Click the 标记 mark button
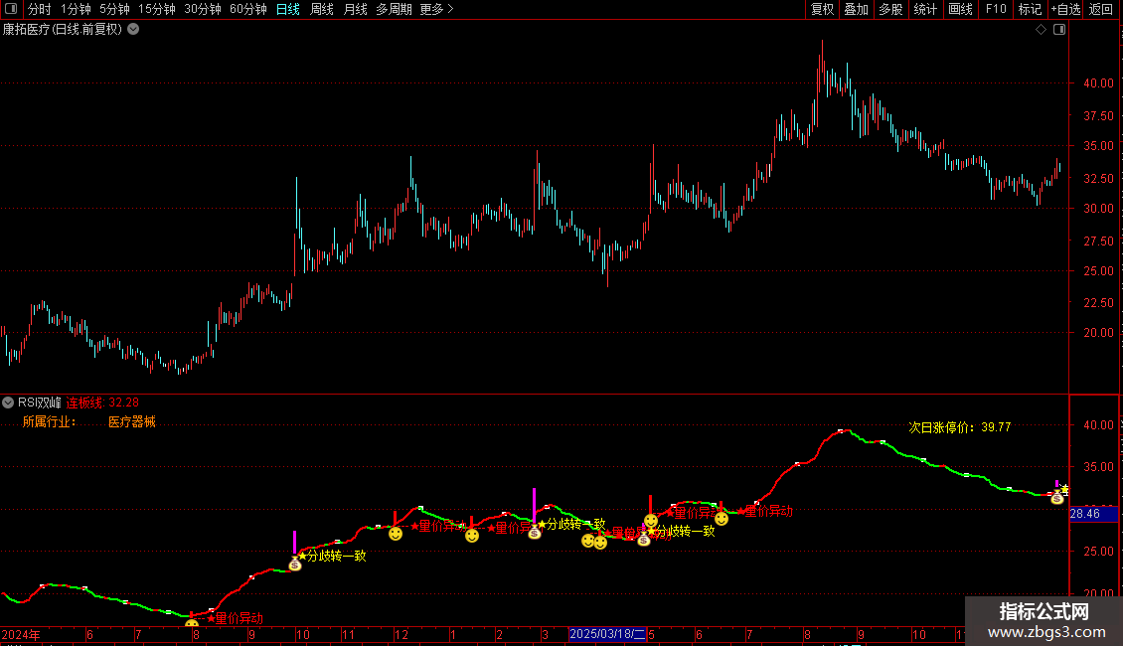The image size is (1123, 646). pyautogui.click(x=1030, y=9)
